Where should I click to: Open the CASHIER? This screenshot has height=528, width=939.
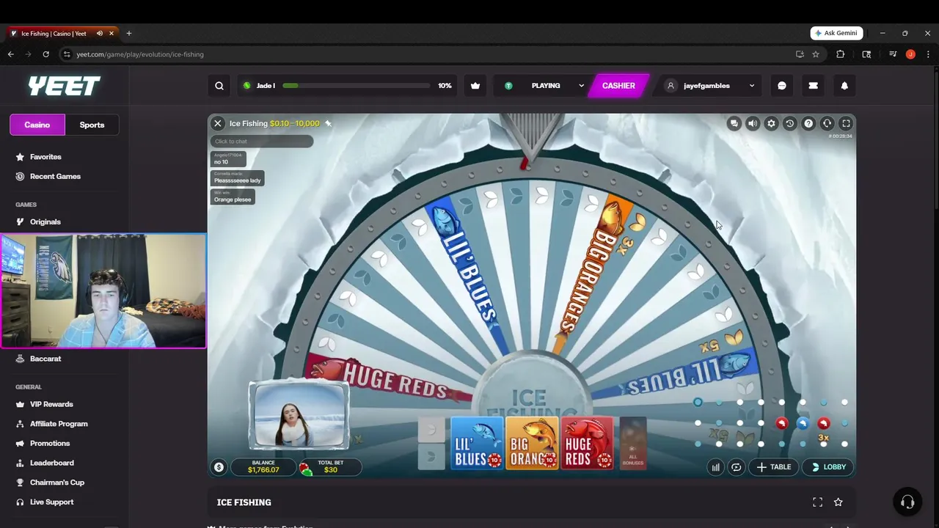pos(618,86)
